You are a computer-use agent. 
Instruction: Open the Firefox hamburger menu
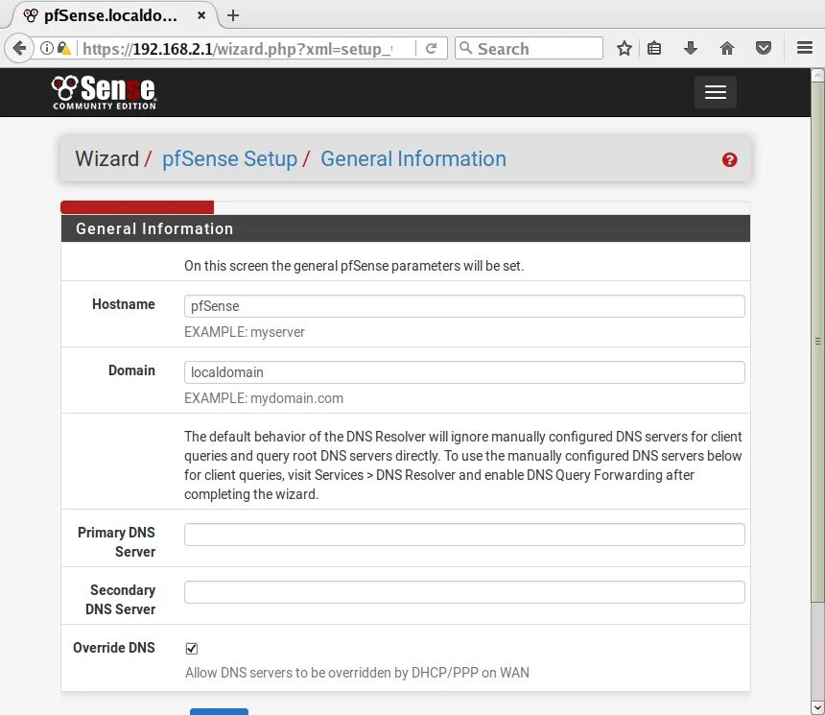805,48
